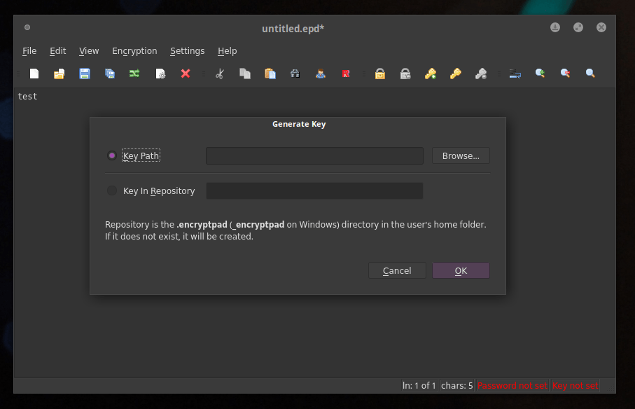Click the 'test' text in editor
635x409 pixels.
coord(27,97)
